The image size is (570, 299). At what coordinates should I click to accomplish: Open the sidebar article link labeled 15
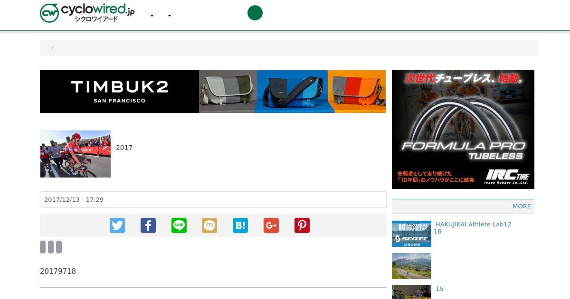click(x=439, y=289)
